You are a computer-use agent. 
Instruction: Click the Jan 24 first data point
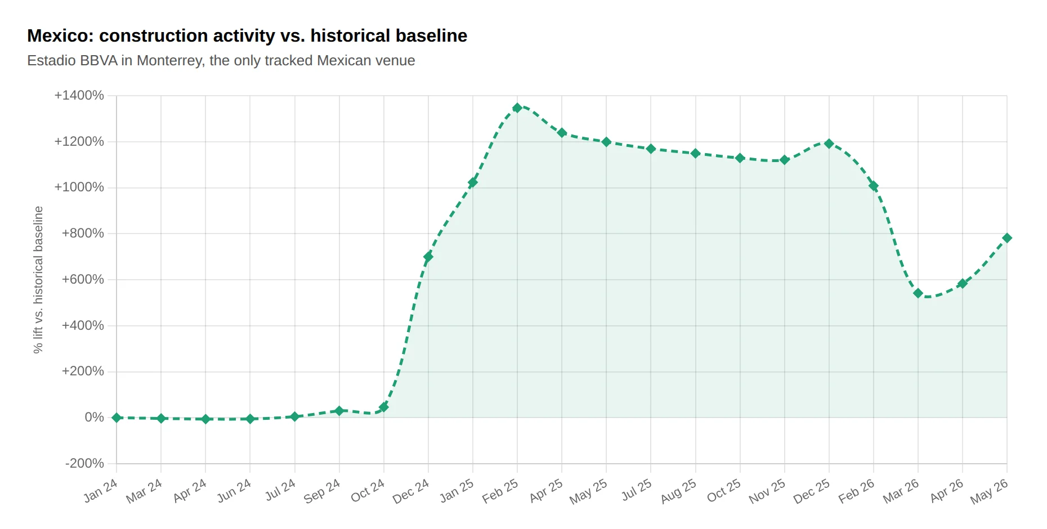pyautogui.click(x=117, y=418)
